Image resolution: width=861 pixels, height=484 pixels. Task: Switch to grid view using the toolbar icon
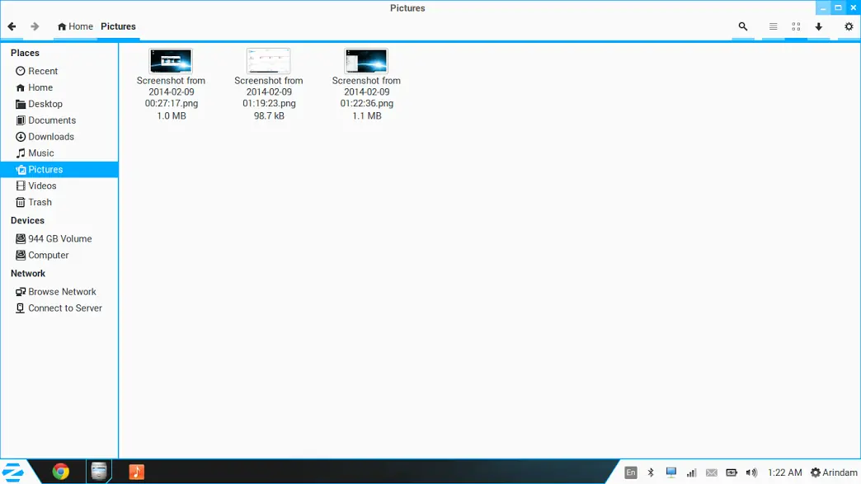(x=795, y=26)
